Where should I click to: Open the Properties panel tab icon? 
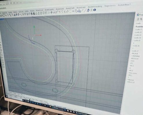pyautogui.click(x=138, y=15)
